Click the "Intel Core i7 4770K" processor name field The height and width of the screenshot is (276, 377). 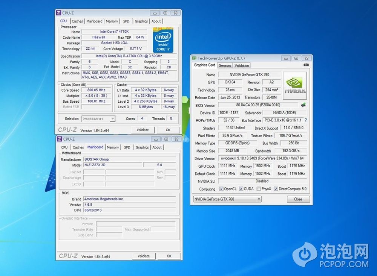(x=114, y=32)
